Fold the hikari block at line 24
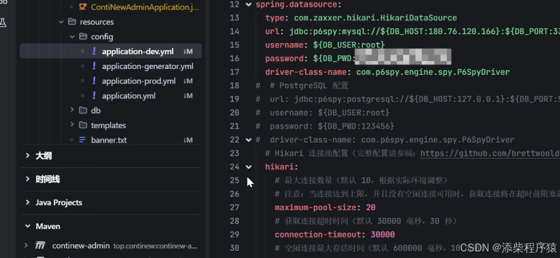Screen dimensions: 560x258 coord(249,167)
